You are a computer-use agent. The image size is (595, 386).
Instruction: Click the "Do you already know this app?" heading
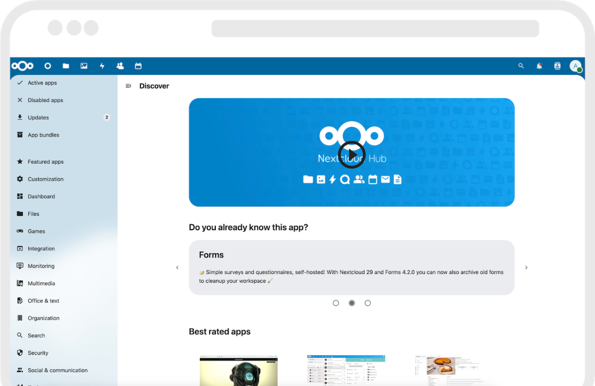(x=248, y=227)
